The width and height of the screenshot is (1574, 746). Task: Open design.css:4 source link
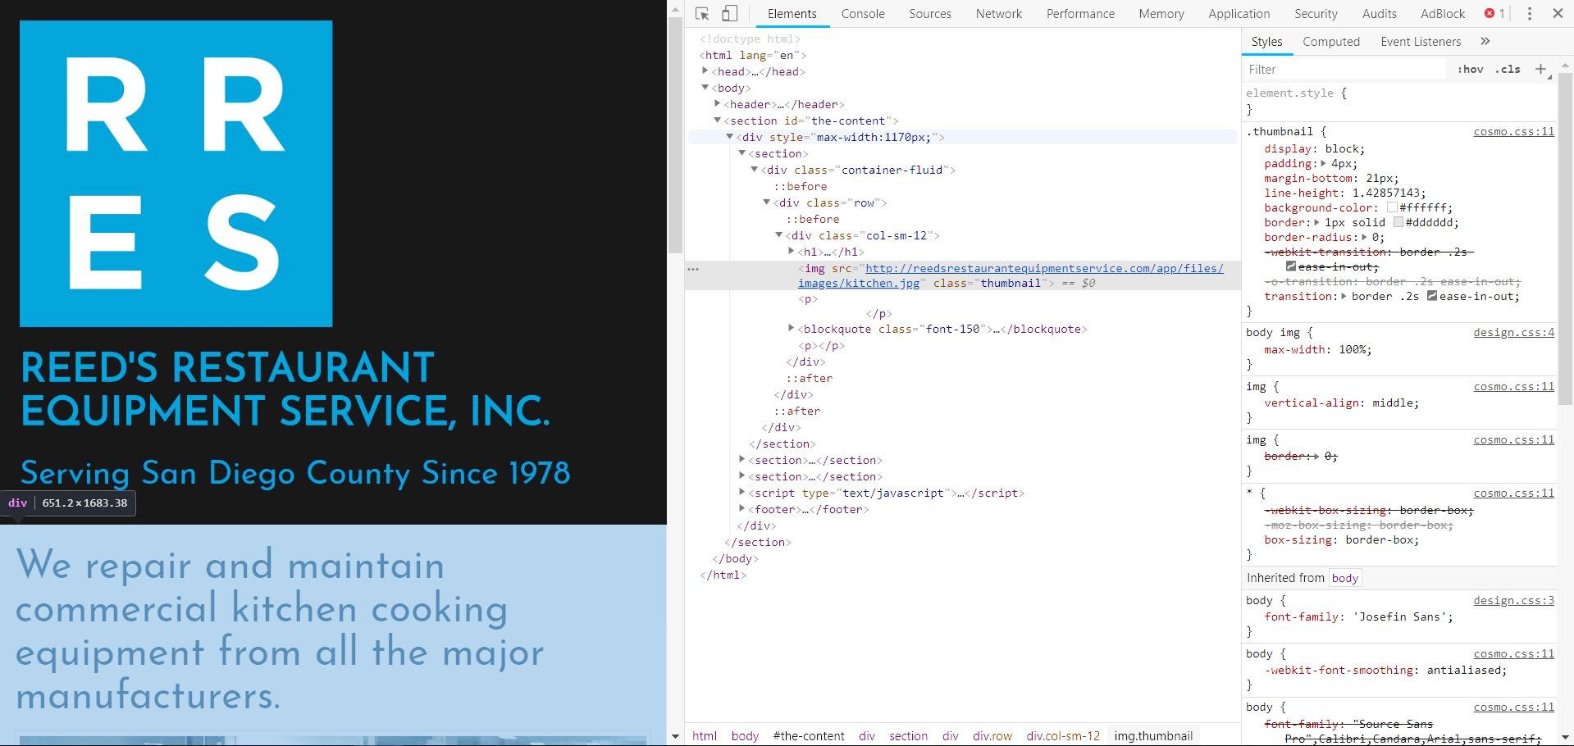1513,332
